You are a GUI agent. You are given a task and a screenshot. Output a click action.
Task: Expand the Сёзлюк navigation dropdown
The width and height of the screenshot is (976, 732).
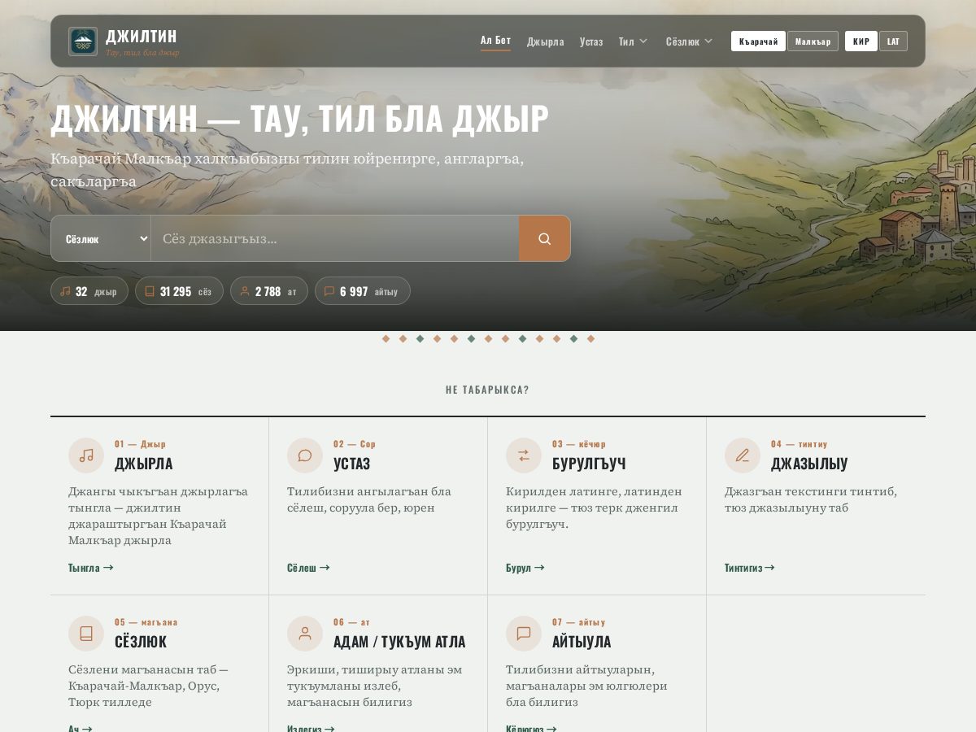pyautogui.click(x=689, y=41)
